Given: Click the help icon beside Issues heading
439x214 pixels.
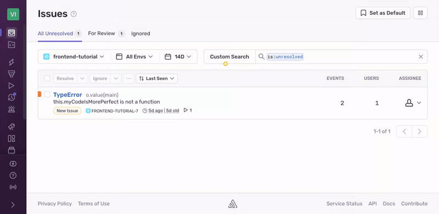Looking at the screenshot, I should point(74,14).
